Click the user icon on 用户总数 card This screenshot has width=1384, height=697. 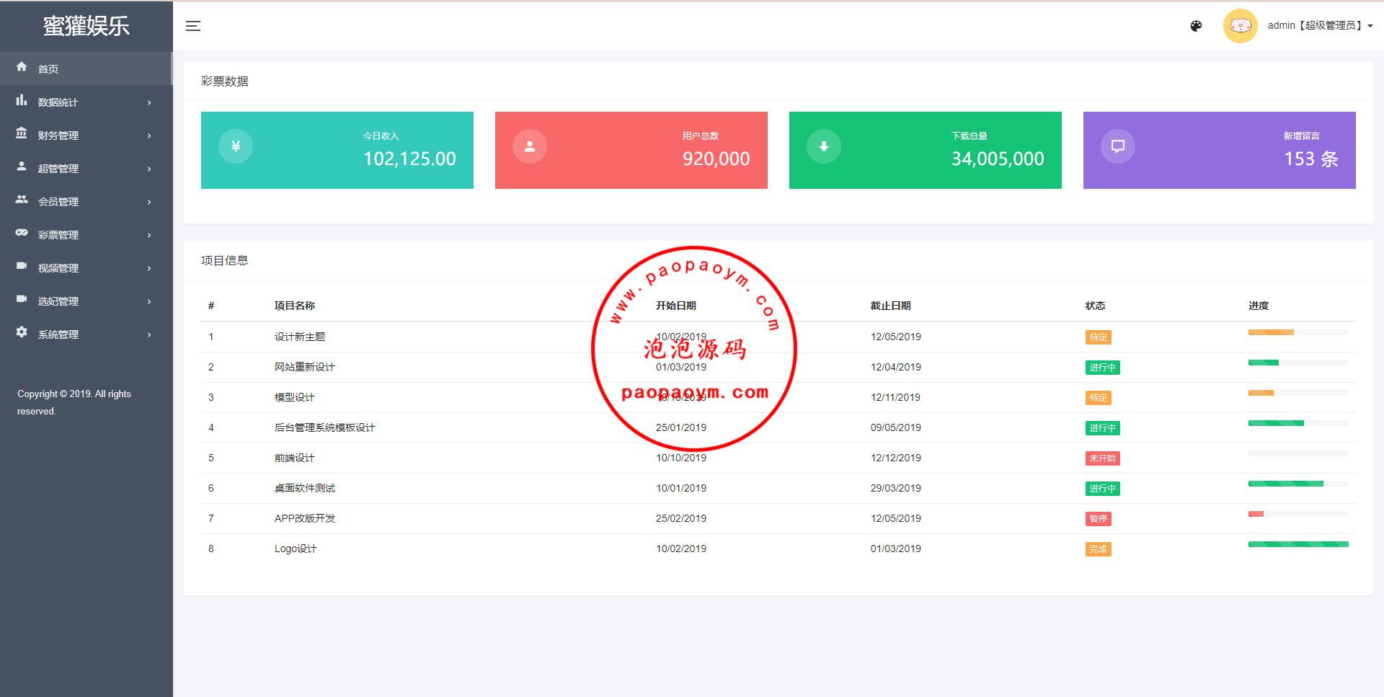(x=530, y=146)
